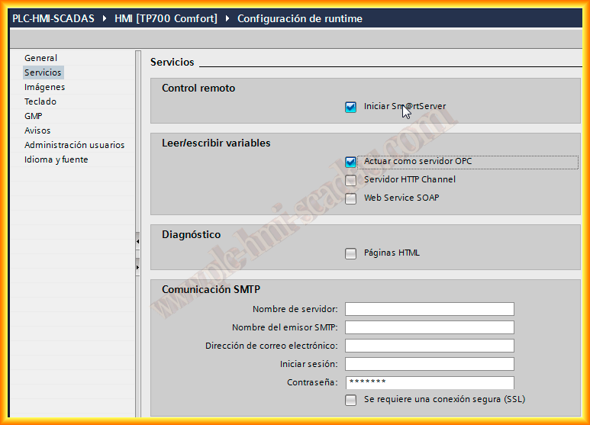Collapse the navigation pane with left arrow
The image size is (590, 425).
(x=137, y=241)
